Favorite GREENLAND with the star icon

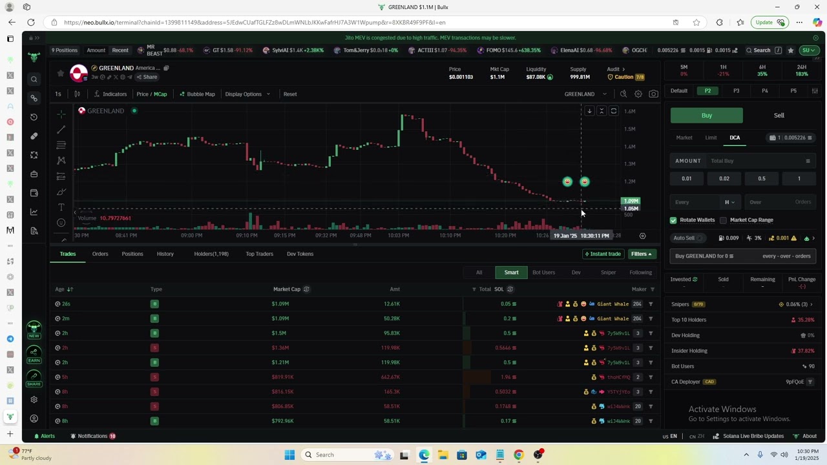61,73
